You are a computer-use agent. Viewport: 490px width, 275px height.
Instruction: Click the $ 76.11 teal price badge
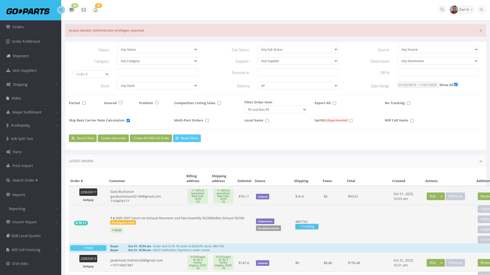pos(81,223)
